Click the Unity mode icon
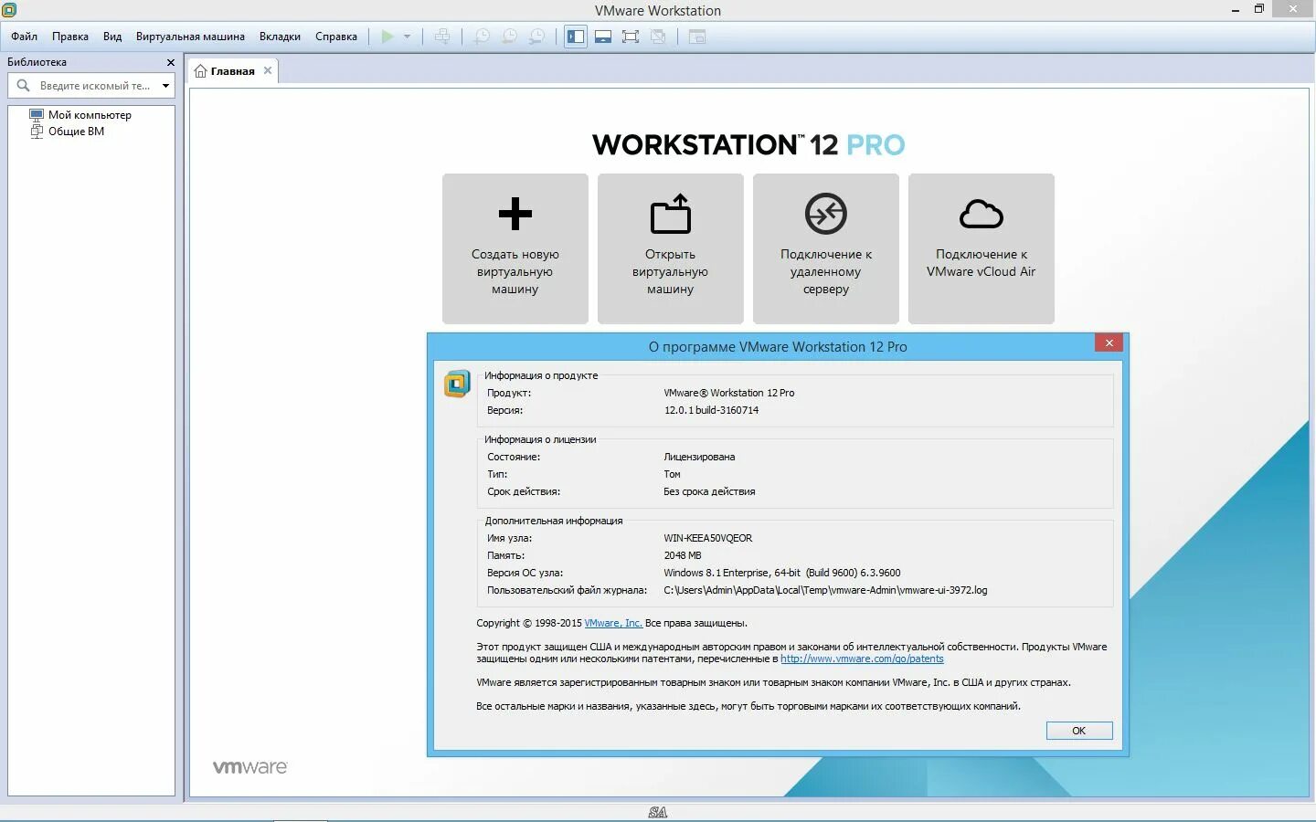 click(x=659, y=37)
